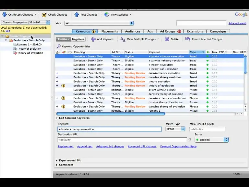Select the Negatives toggle

pos(78,39)
